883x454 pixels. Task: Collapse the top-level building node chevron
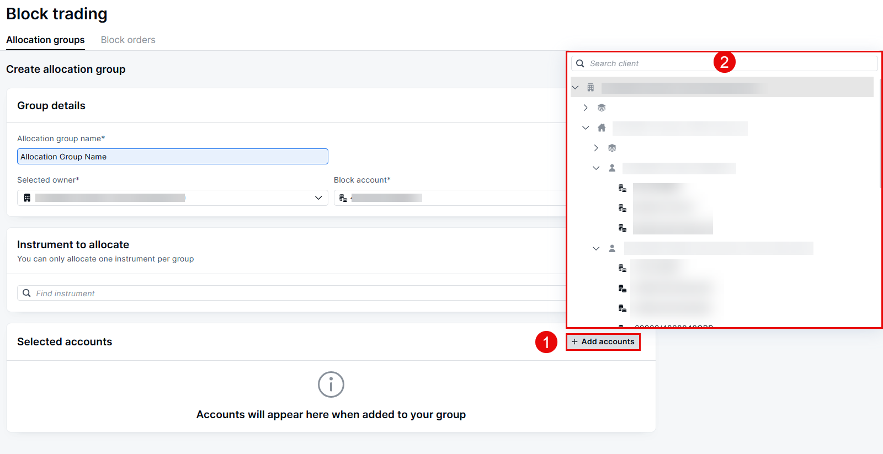click(x=576, y=88)
